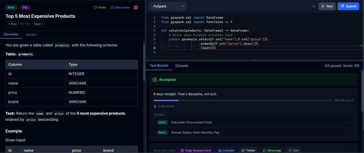Click the keyboard shortcuts icon beside Run

(x=314, y=6)
